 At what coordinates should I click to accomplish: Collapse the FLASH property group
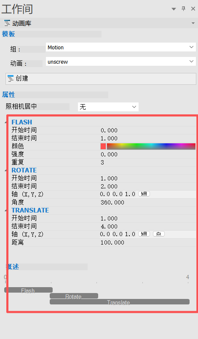tap(6, 123)
